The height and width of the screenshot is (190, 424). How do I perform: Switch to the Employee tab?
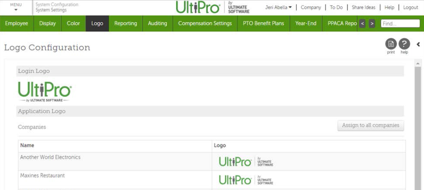[x=17, y=24]
